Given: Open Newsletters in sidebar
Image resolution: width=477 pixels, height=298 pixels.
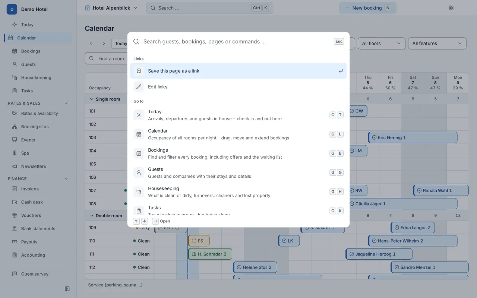Looking at the screenshot, I should [39, 167].
